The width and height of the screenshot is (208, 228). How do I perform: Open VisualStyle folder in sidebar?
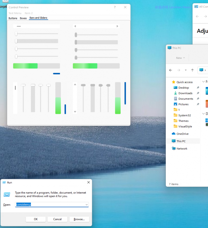coord(183,126)
